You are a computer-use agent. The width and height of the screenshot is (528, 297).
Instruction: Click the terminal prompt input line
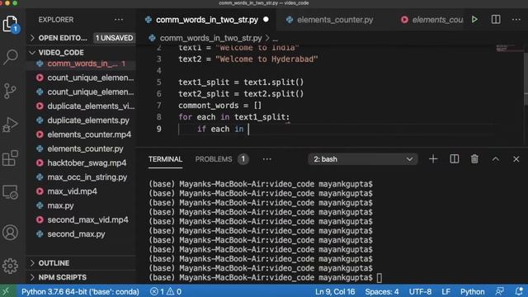click(266, 277)
